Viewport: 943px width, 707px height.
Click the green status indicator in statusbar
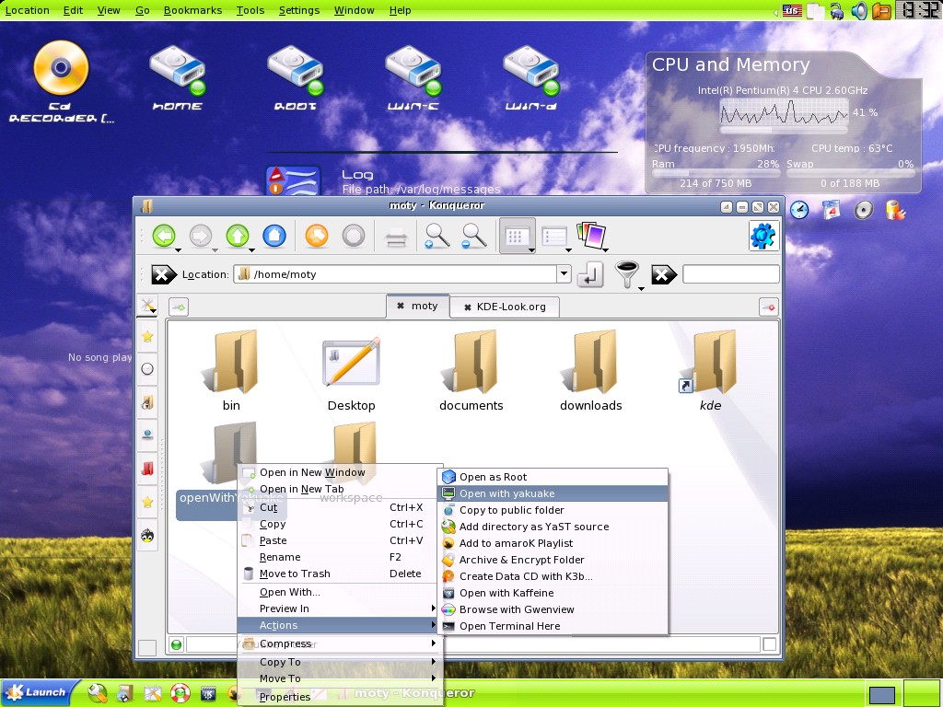pyautogui.click(x=176, y=645)
